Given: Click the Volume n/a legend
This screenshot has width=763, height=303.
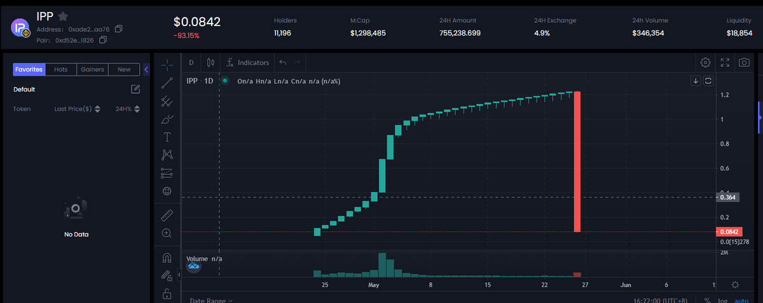Looking at the screenshot, I should [204, 259].
